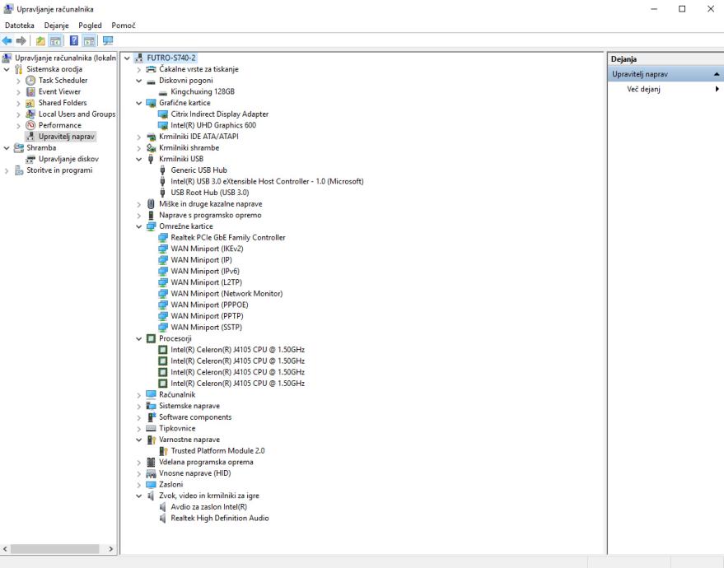Click the Show/Hide console tree toolbar icon
The height and width of the screenshot is (568, 724).
point(55,41)
